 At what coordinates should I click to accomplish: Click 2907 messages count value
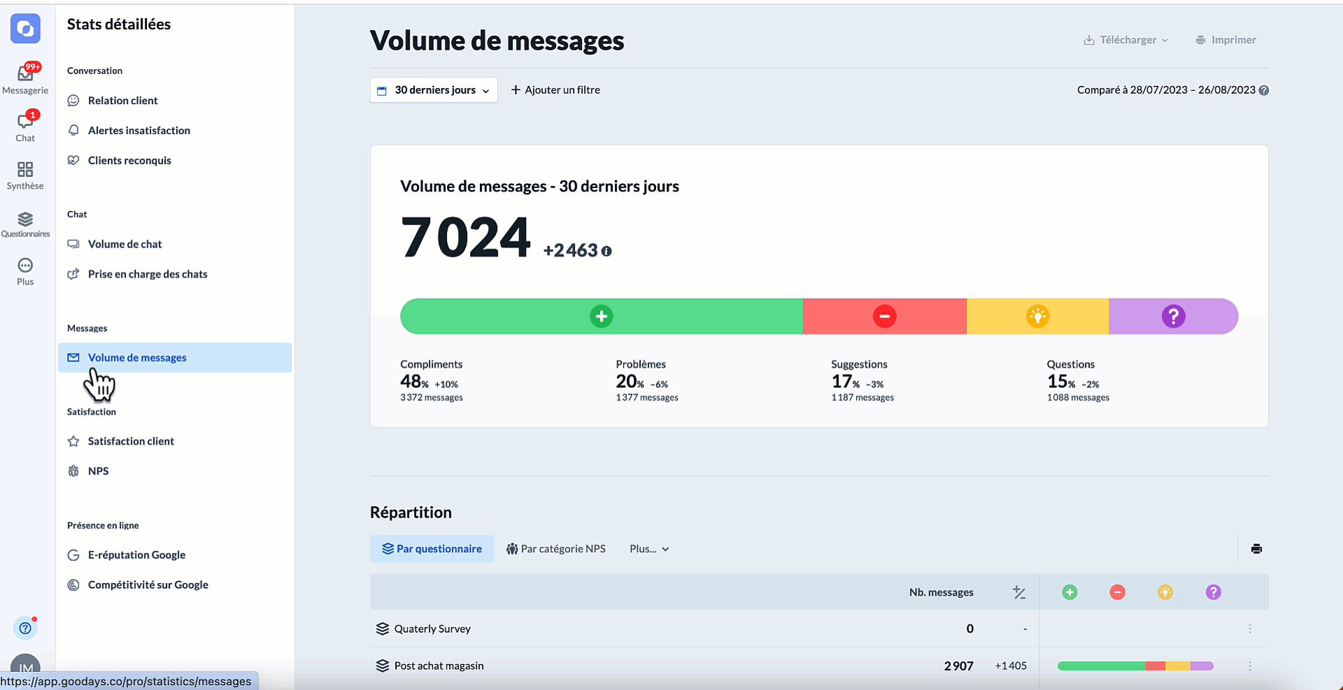(958, 666)
